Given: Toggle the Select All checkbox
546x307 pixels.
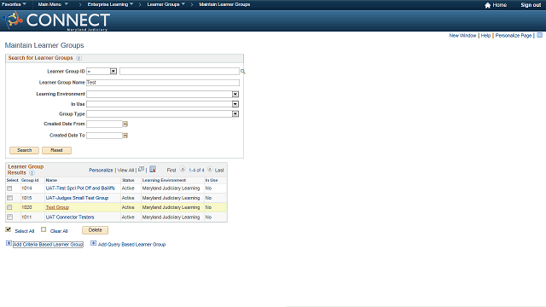Looking at the screenshot, I should click(x=8, y=229).
